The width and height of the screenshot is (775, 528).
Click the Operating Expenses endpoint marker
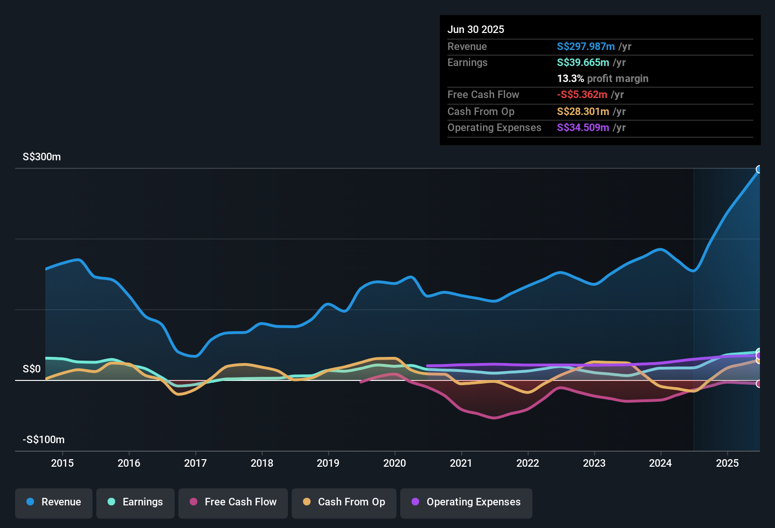[x=759, y=355]
